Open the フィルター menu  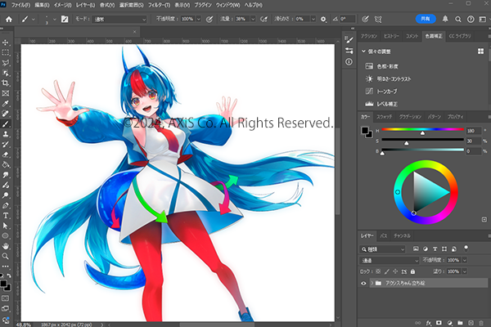(159, 5)
